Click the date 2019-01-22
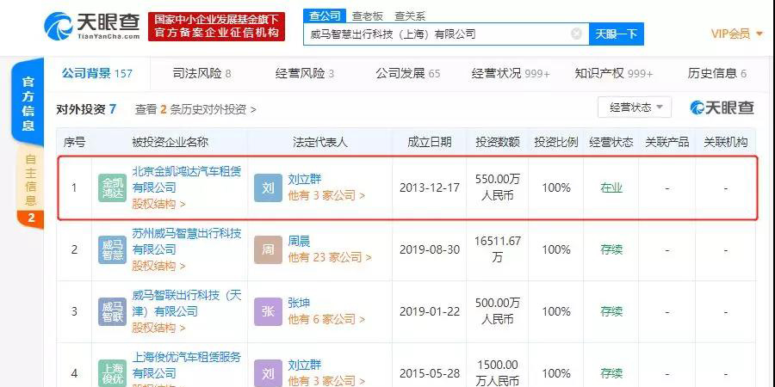Screen dimensions: 775x387 (429, 311)
